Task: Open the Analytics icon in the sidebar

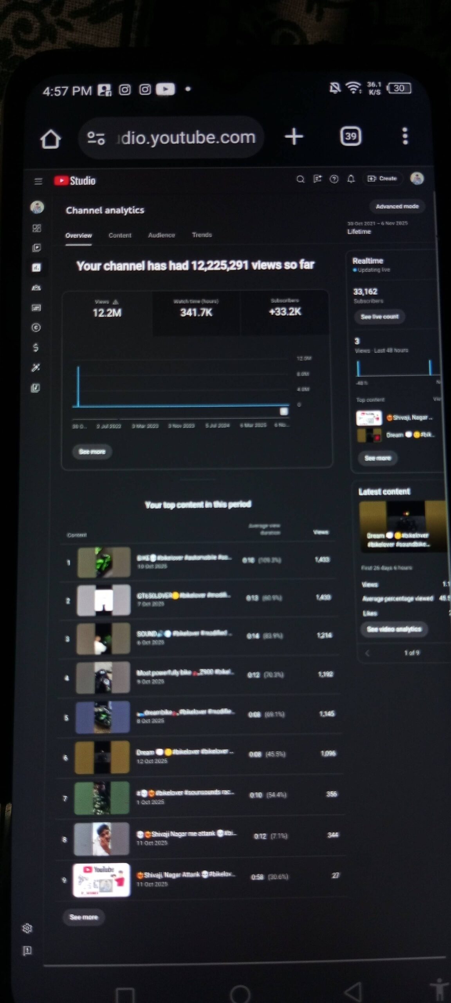Action: click(x=36, y=268)
